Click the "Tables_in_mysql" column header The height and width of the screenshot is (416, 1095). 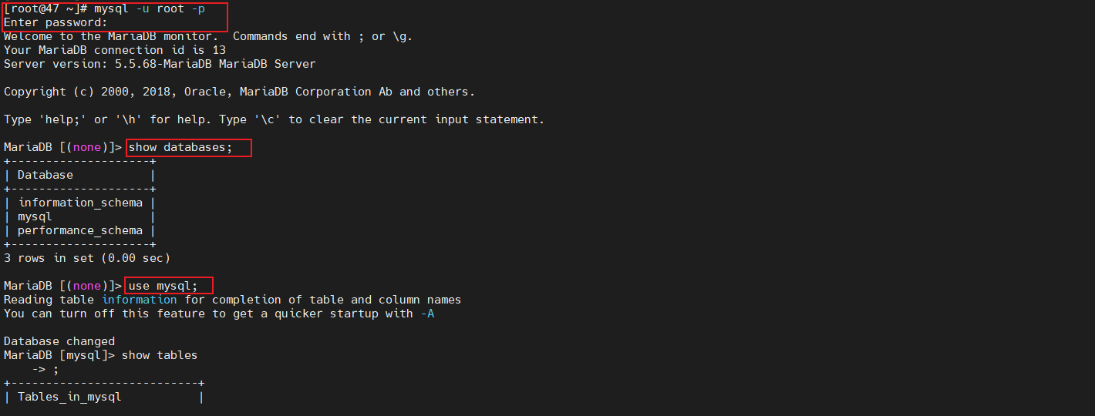69,397
